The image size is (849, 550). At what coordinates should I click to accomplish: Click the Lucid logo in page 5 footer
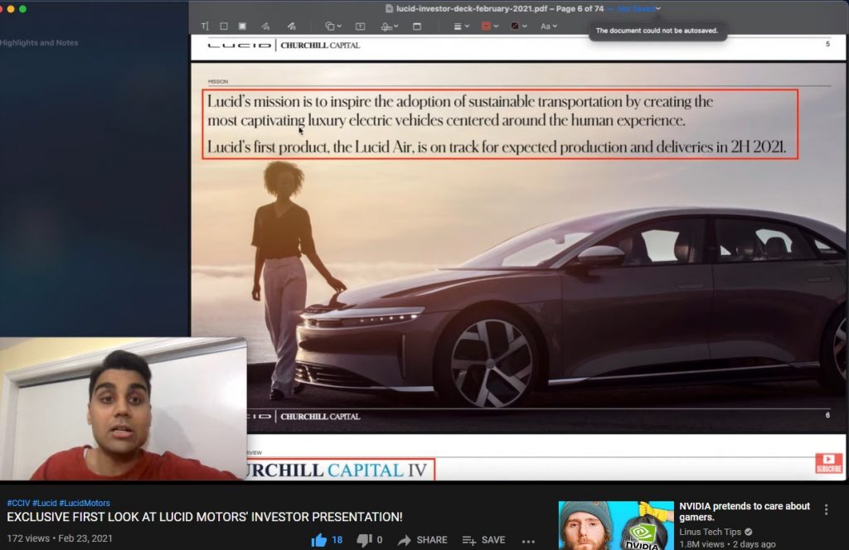pyautogui.click(x=240, y=46)
